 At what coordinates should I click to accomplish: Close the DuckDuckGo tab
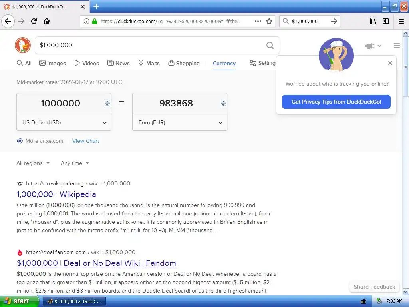point(83,7)
